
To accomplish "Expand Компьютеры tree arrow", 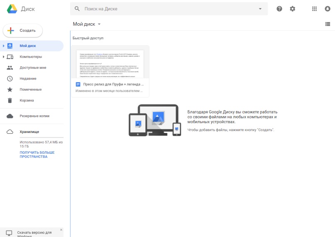I will (x=3, y=56).
